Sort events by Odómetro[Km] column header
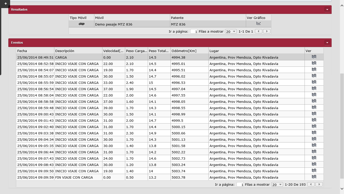Screen dimensions: 344x194 coord(189,51)
